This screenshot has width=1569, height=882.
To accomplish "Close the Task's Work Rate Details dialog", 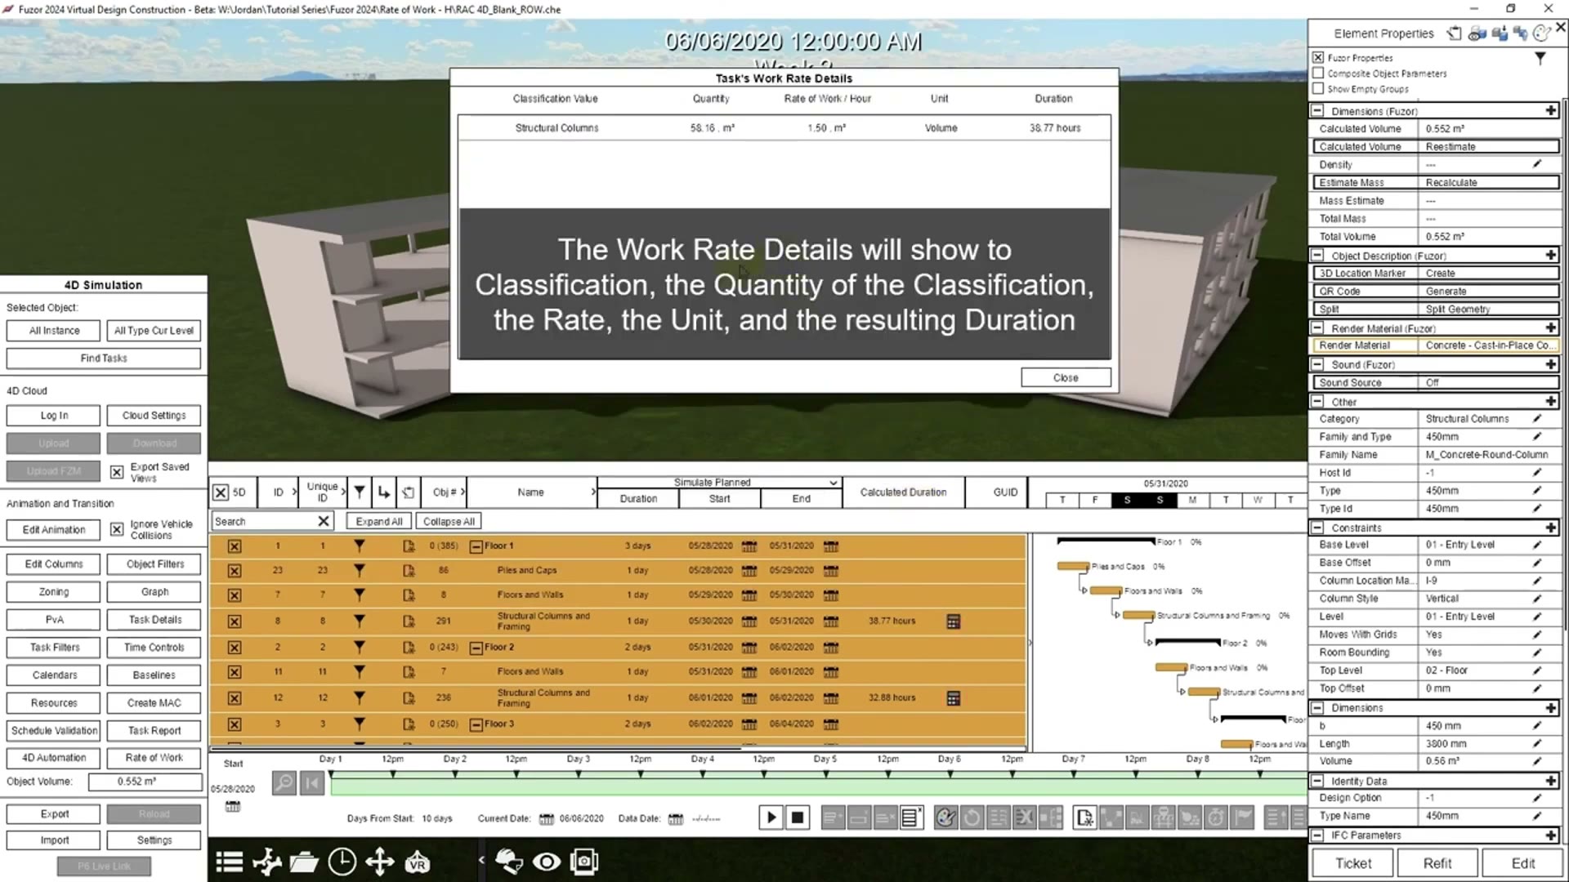I will point(1066,377).
